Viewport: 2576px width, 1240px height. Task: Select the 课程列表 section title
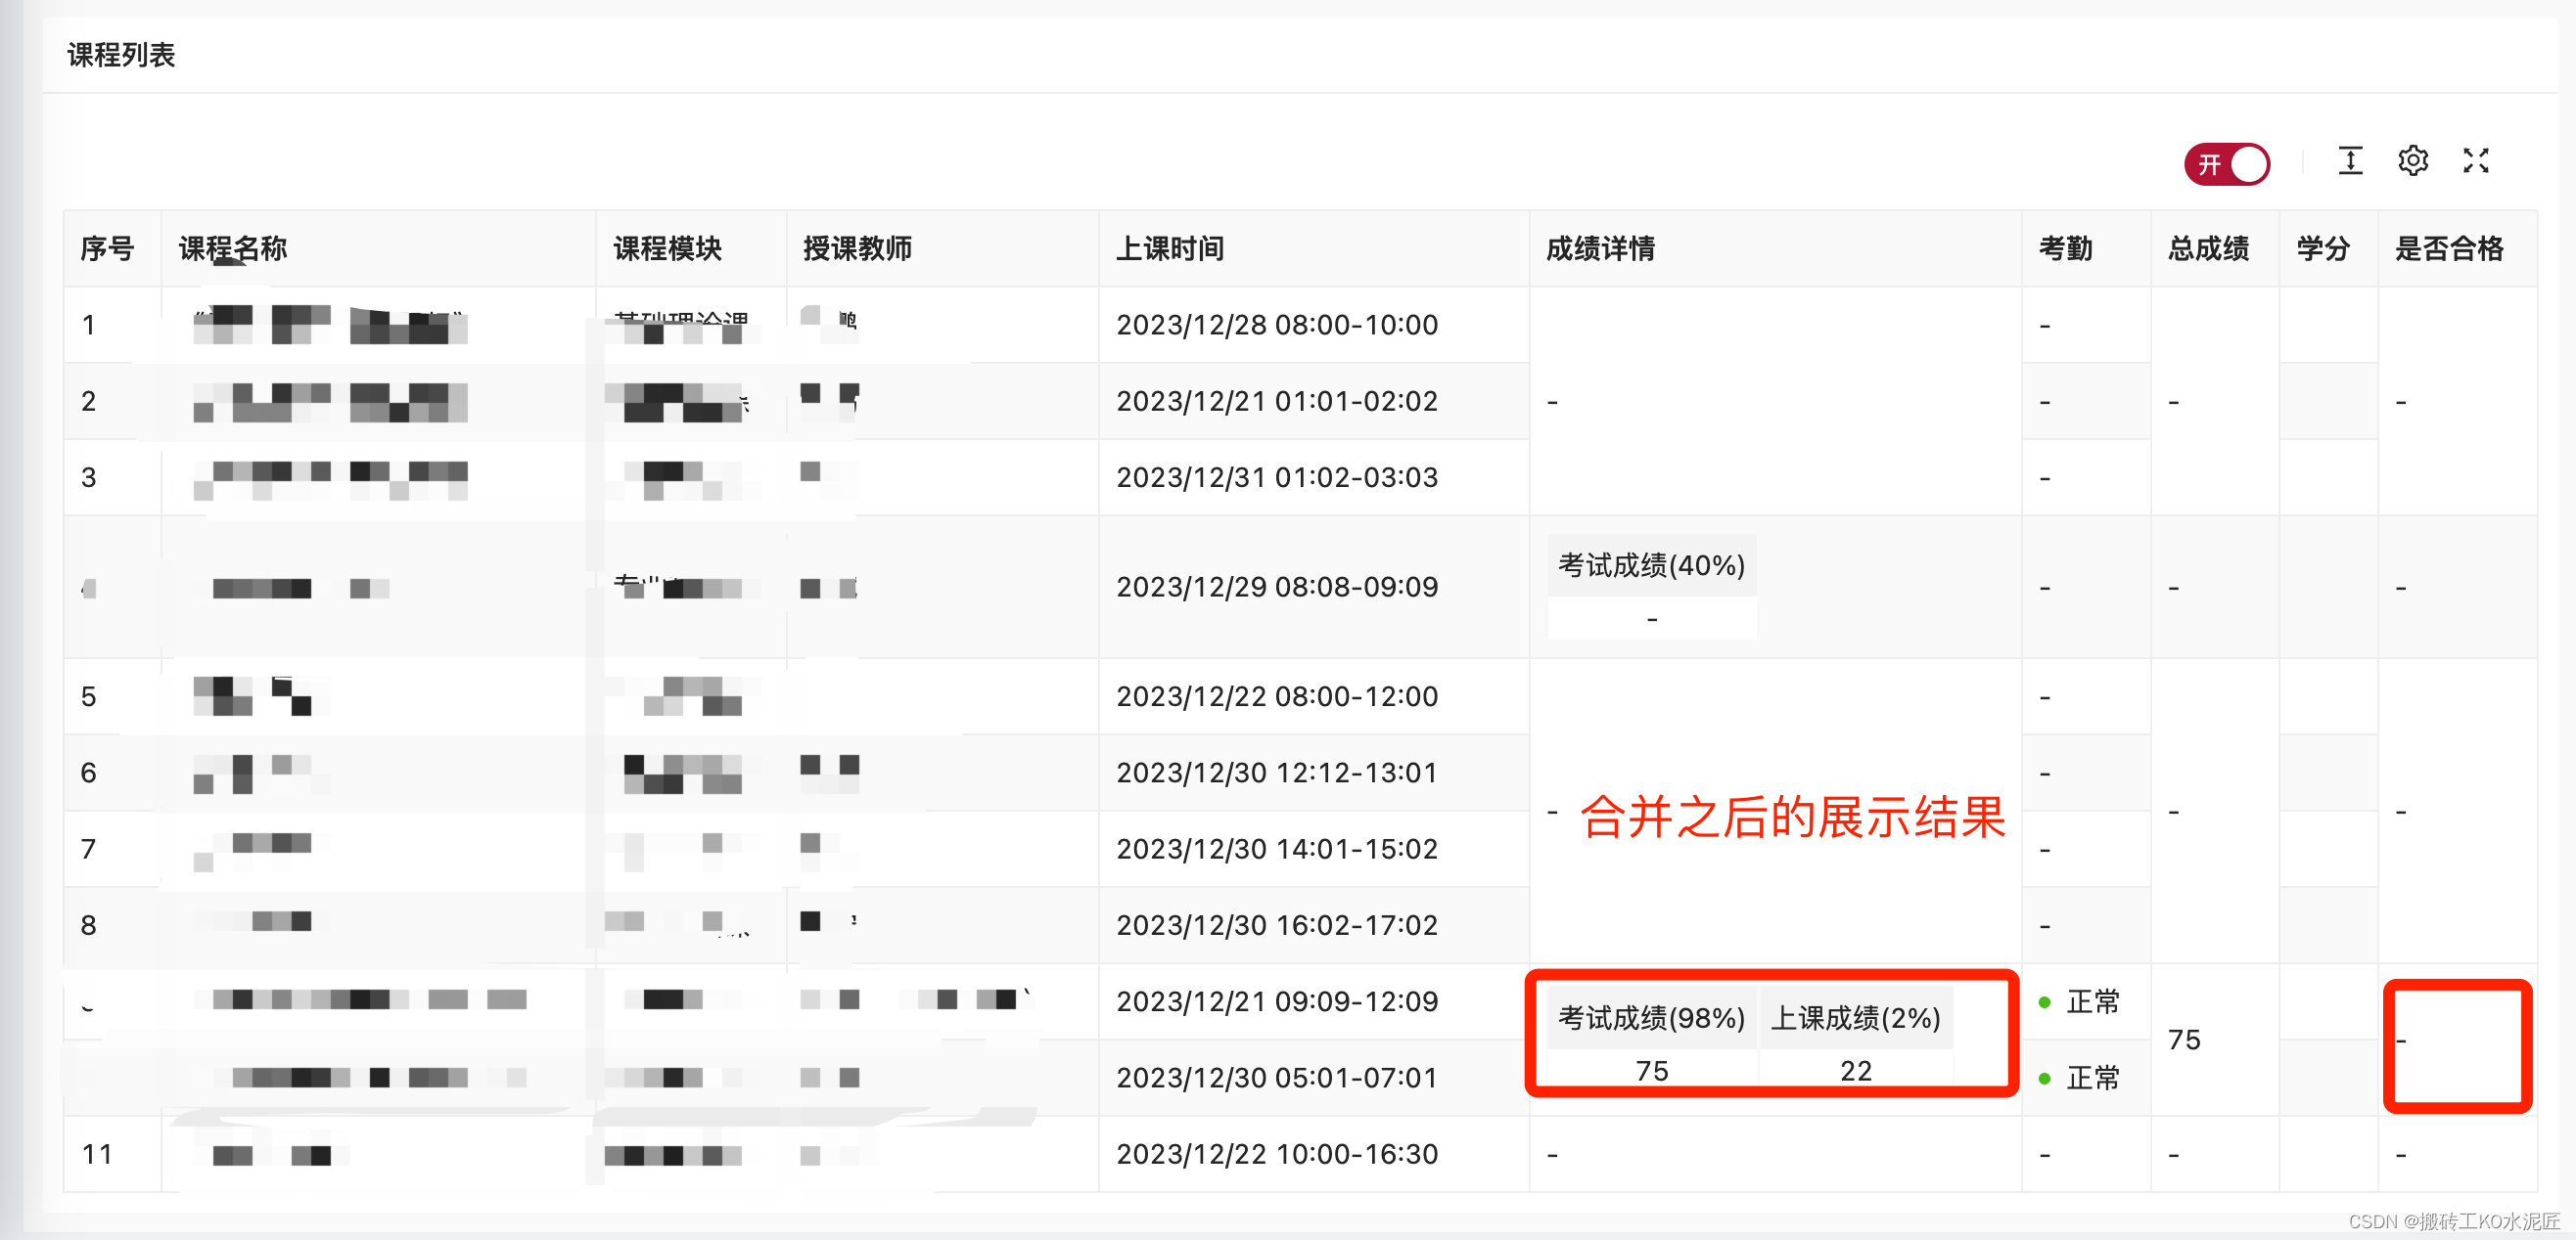121,55
